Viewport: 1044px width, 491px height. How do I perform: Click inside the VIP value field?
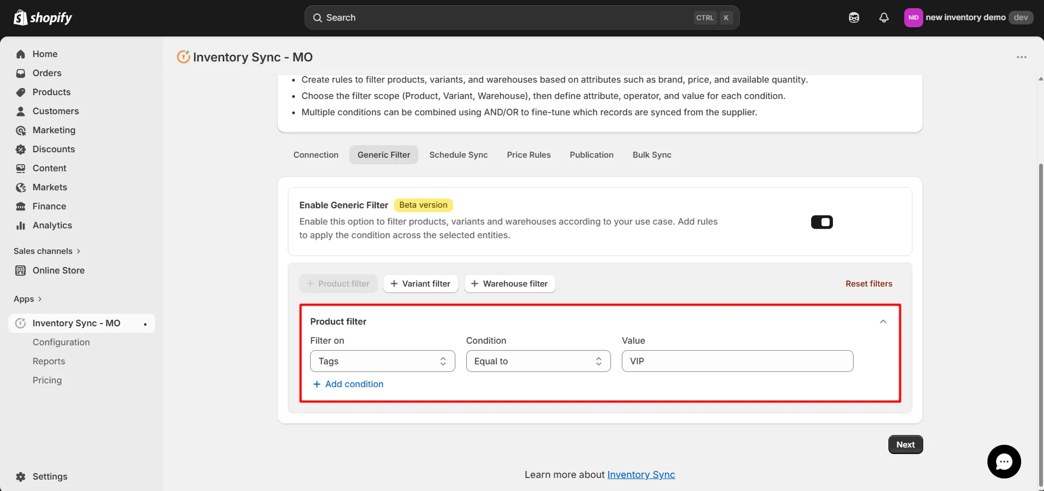(736, 361)
